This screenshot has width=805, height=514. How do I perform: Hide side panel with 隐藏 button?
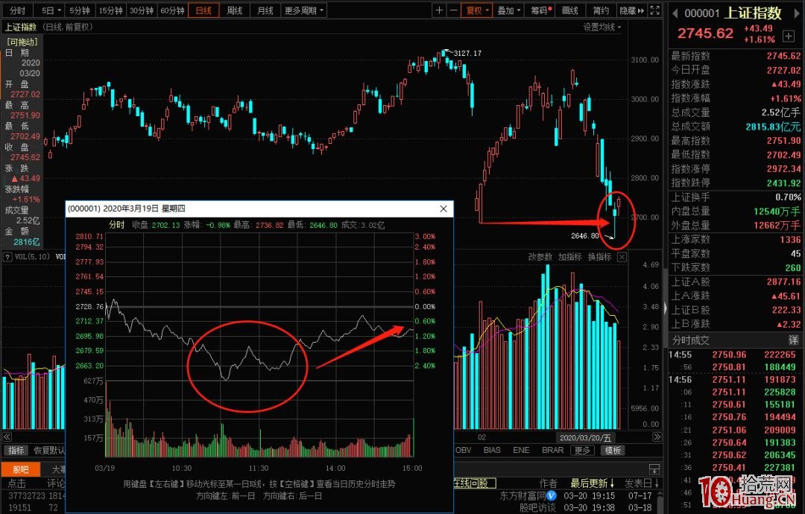[x=631, y=10]
